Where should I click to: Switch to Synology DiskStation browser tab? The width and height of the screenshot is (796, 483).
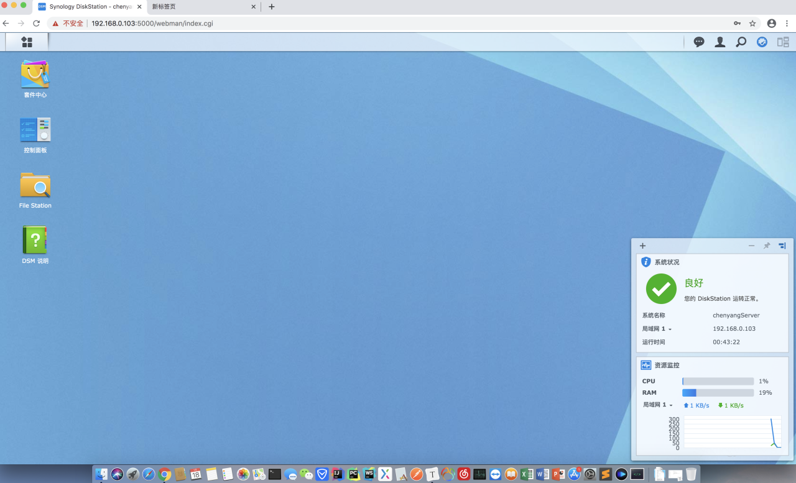pyautogui.click(x=91, y=7)
